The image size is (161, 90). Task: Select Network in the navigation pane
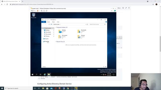47,41
